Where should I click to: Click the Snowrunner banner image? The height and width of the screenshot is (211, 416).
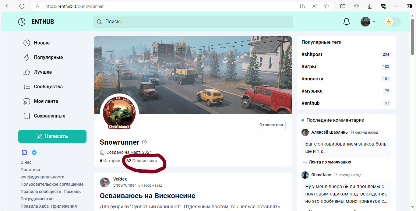[193, 75]
